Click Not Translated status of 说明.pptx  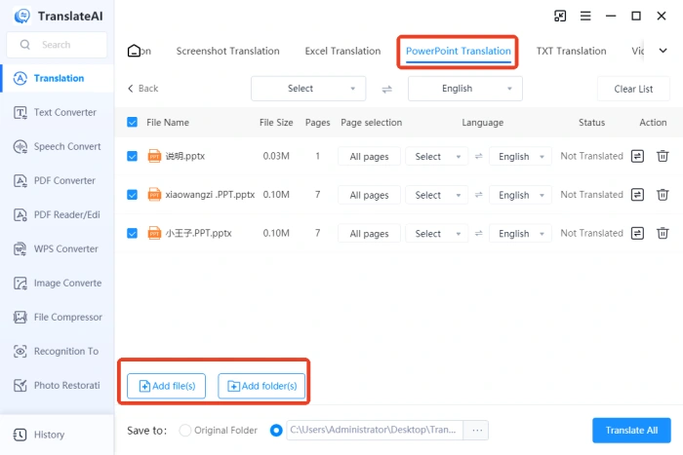(x=591, y=156)
